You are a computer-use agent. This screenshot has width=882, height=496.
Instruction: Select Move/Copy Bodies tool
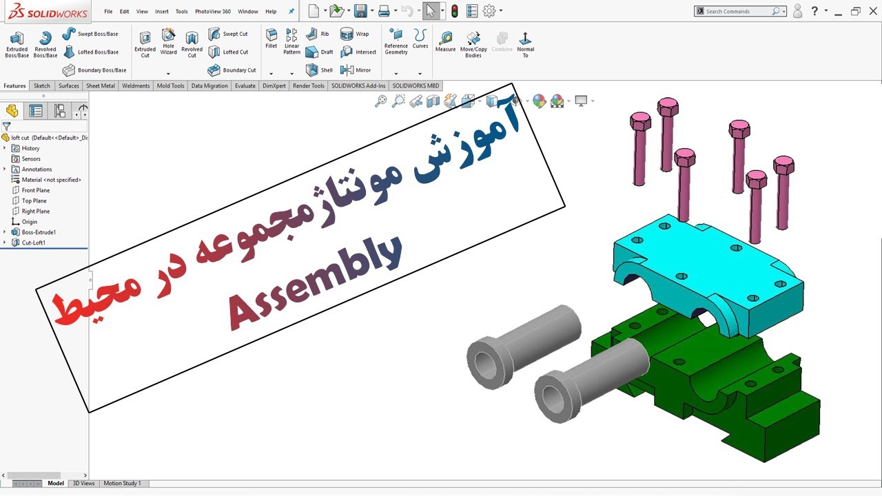click(473, 44)
